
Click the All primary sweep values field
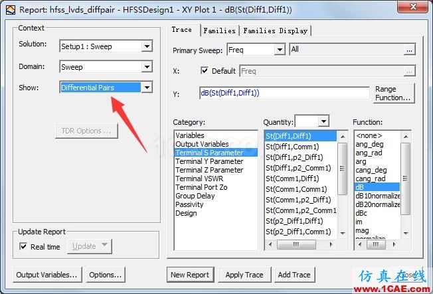(x=347, y=50)
